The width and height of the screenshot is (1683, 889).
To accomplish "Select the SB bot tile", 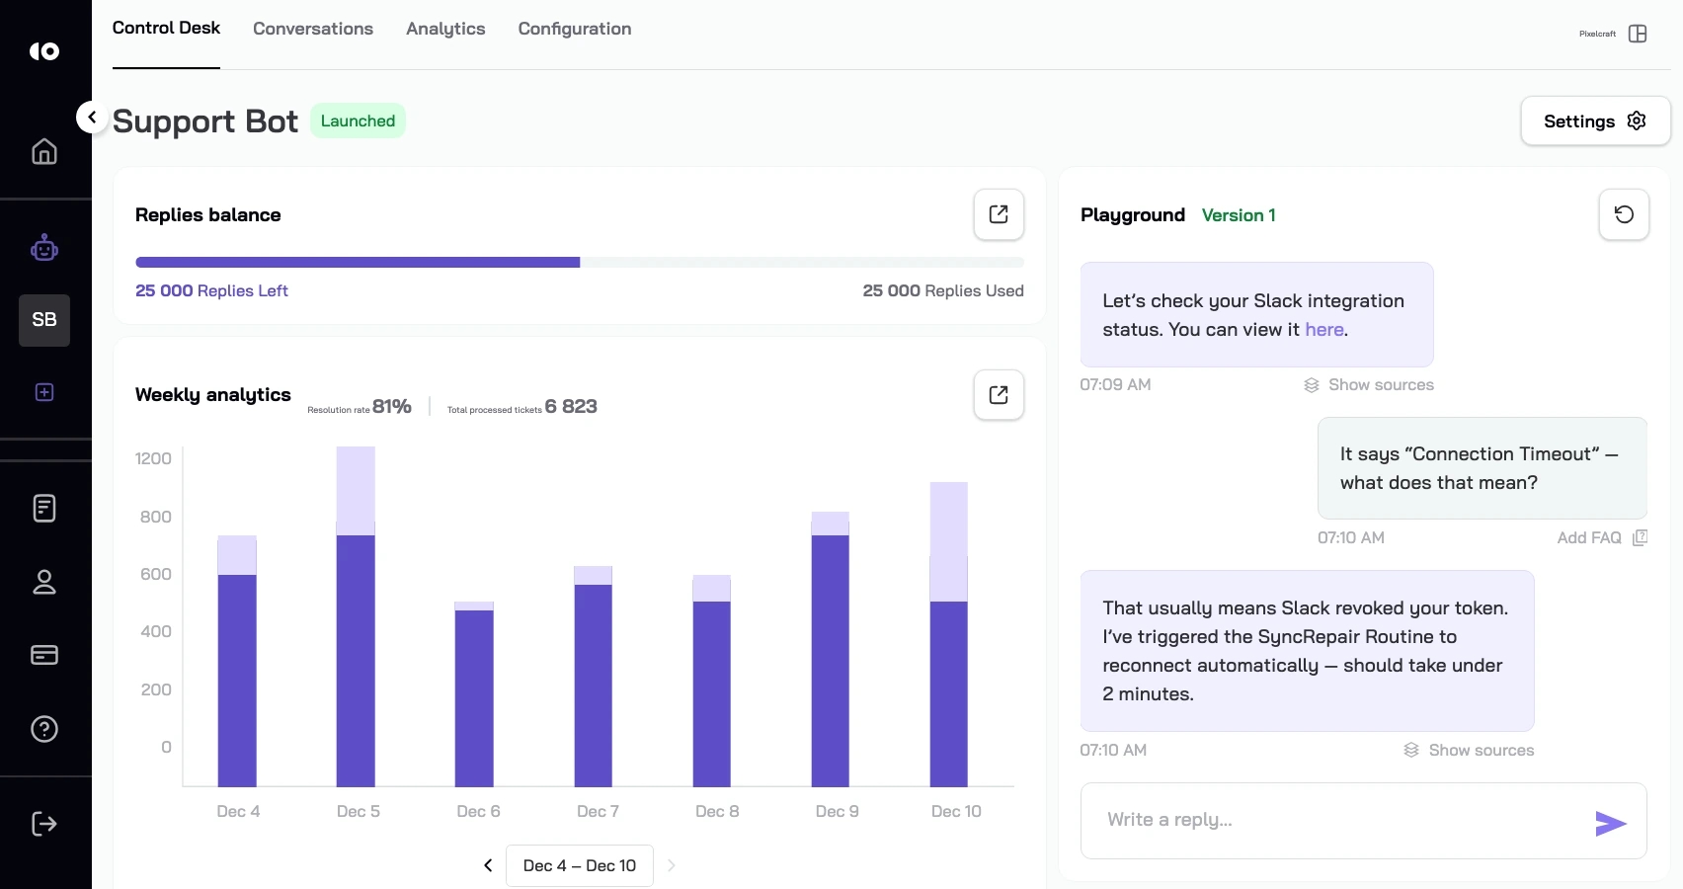I will [44, 320].
